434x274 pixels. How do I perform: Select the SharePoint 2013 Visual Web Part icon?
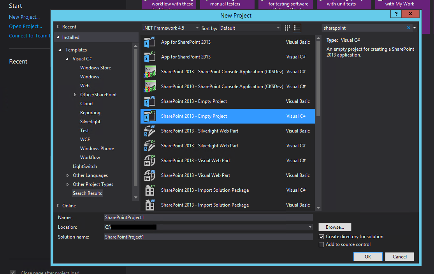tap(150, 160)
